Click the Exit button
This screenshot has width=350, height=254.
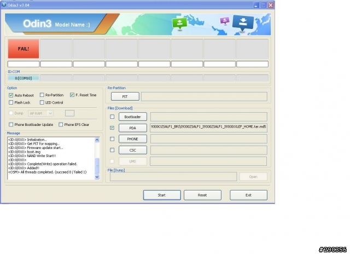[x=248, y=195]
